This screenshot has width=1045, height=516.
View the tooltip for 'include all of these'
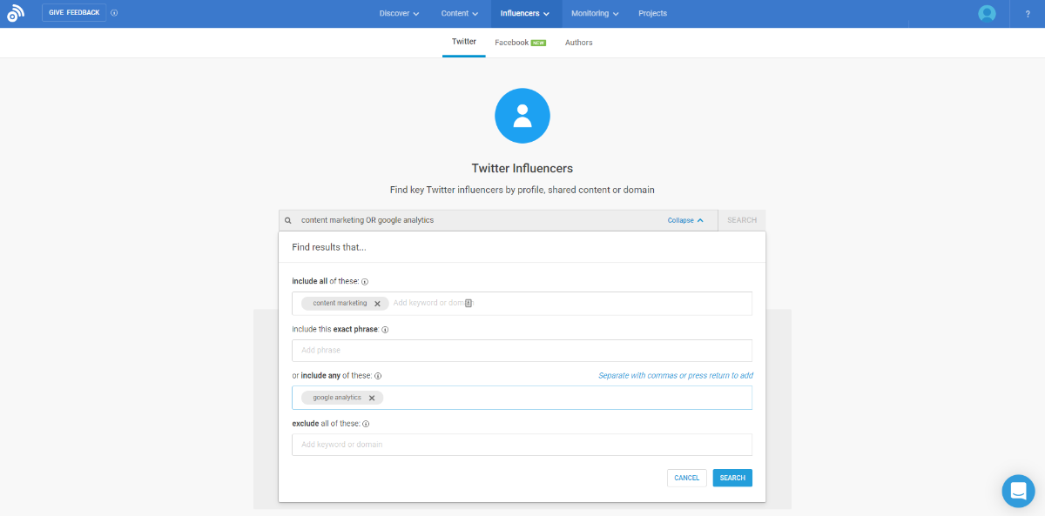367,281
